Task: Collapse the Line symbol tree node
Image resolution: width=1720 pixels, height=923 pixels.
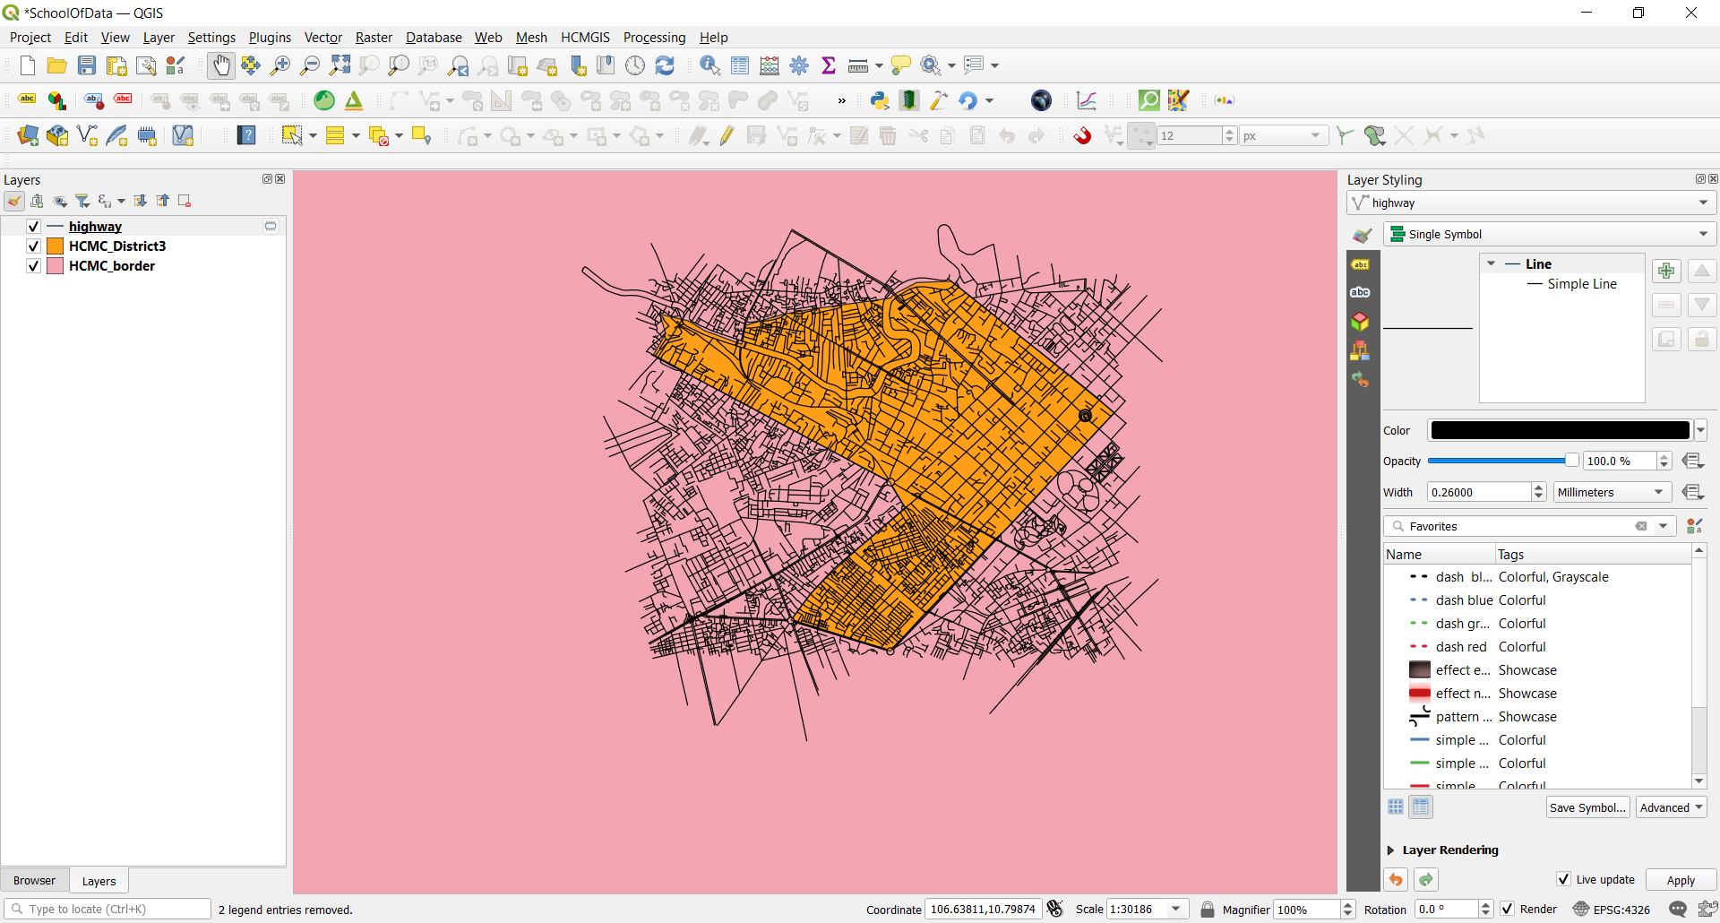Action: click(x=1491, y=264)
